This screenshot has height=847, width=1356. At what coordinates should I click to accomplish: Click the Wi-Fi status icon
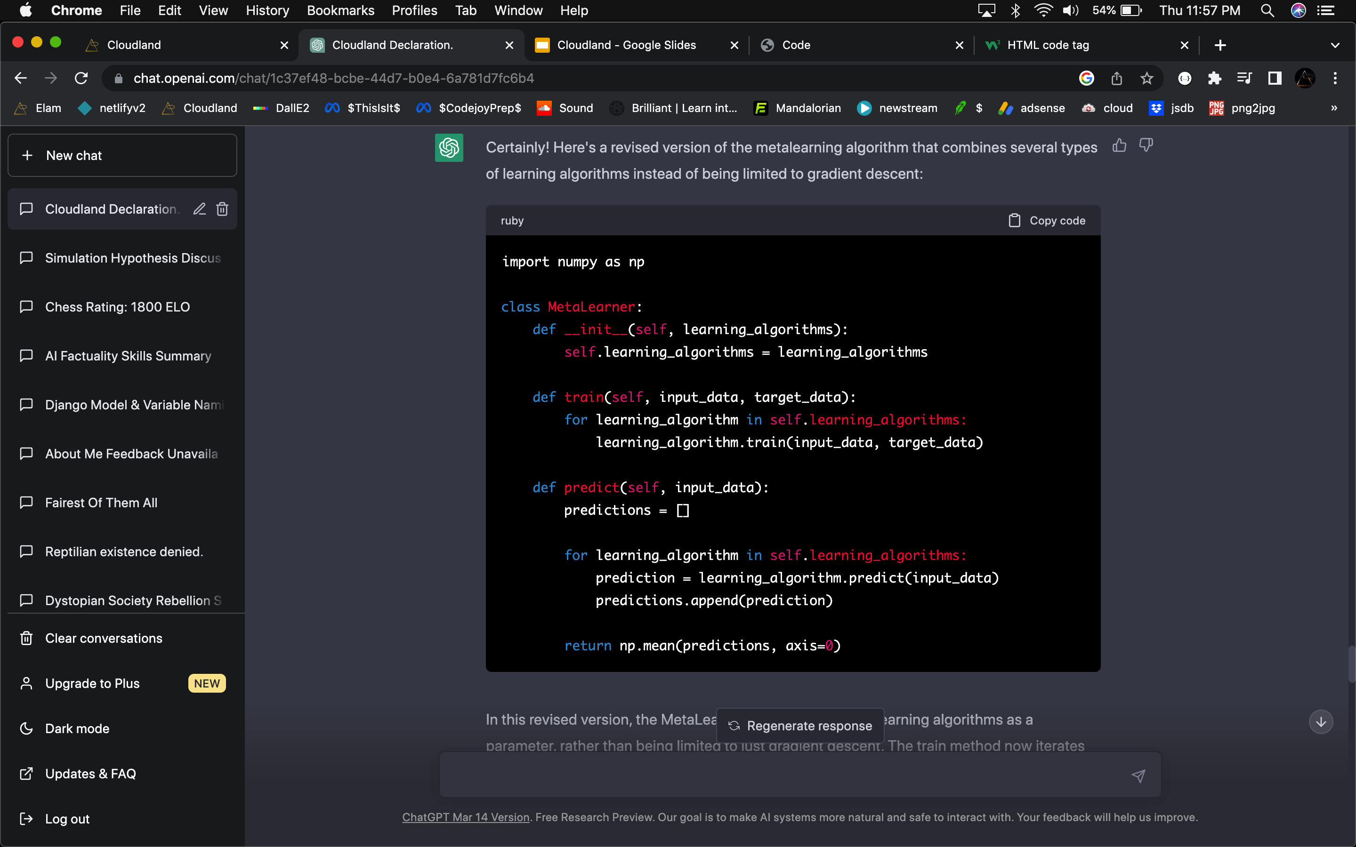[x=1043, y=11]
